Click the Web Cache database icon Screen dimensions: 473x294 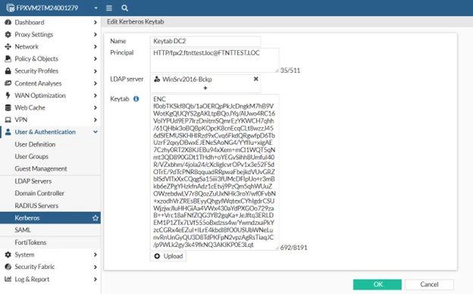[8, 108]
